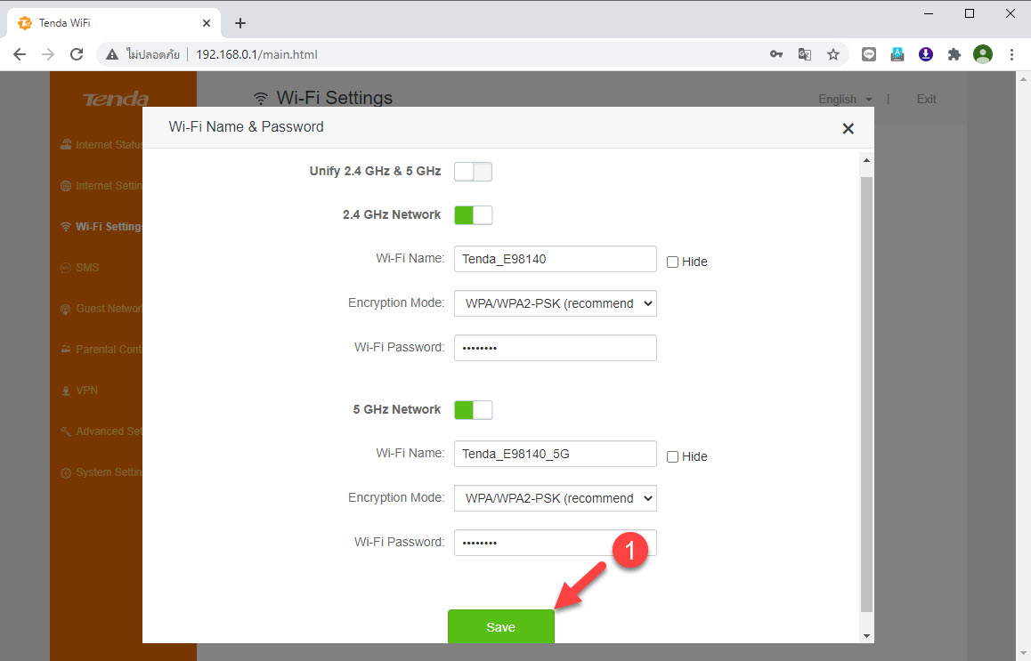Click the dialog vertical scrollbar thumb

click(866, 394)
